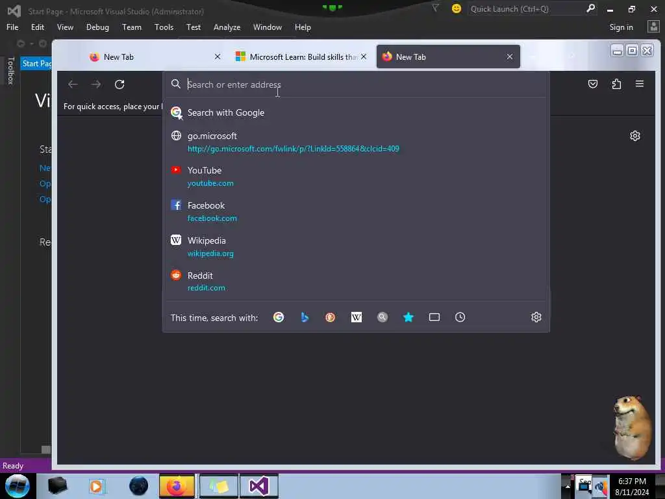Open the Visual Studio Debug menu

click(x=97, y=27)
